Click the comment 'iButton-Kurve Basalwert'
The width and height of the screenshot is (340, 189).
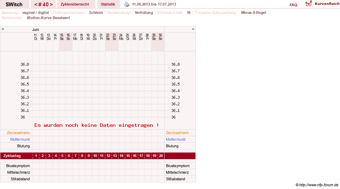click(x=49, y=18)
